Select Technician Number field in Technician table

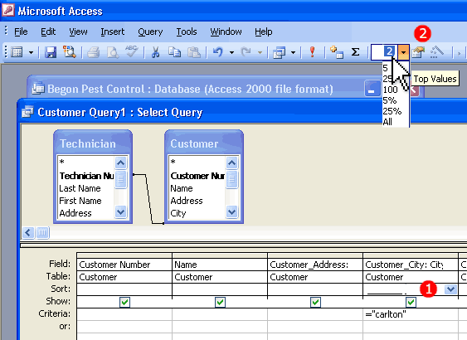click(x=86, y=176)
